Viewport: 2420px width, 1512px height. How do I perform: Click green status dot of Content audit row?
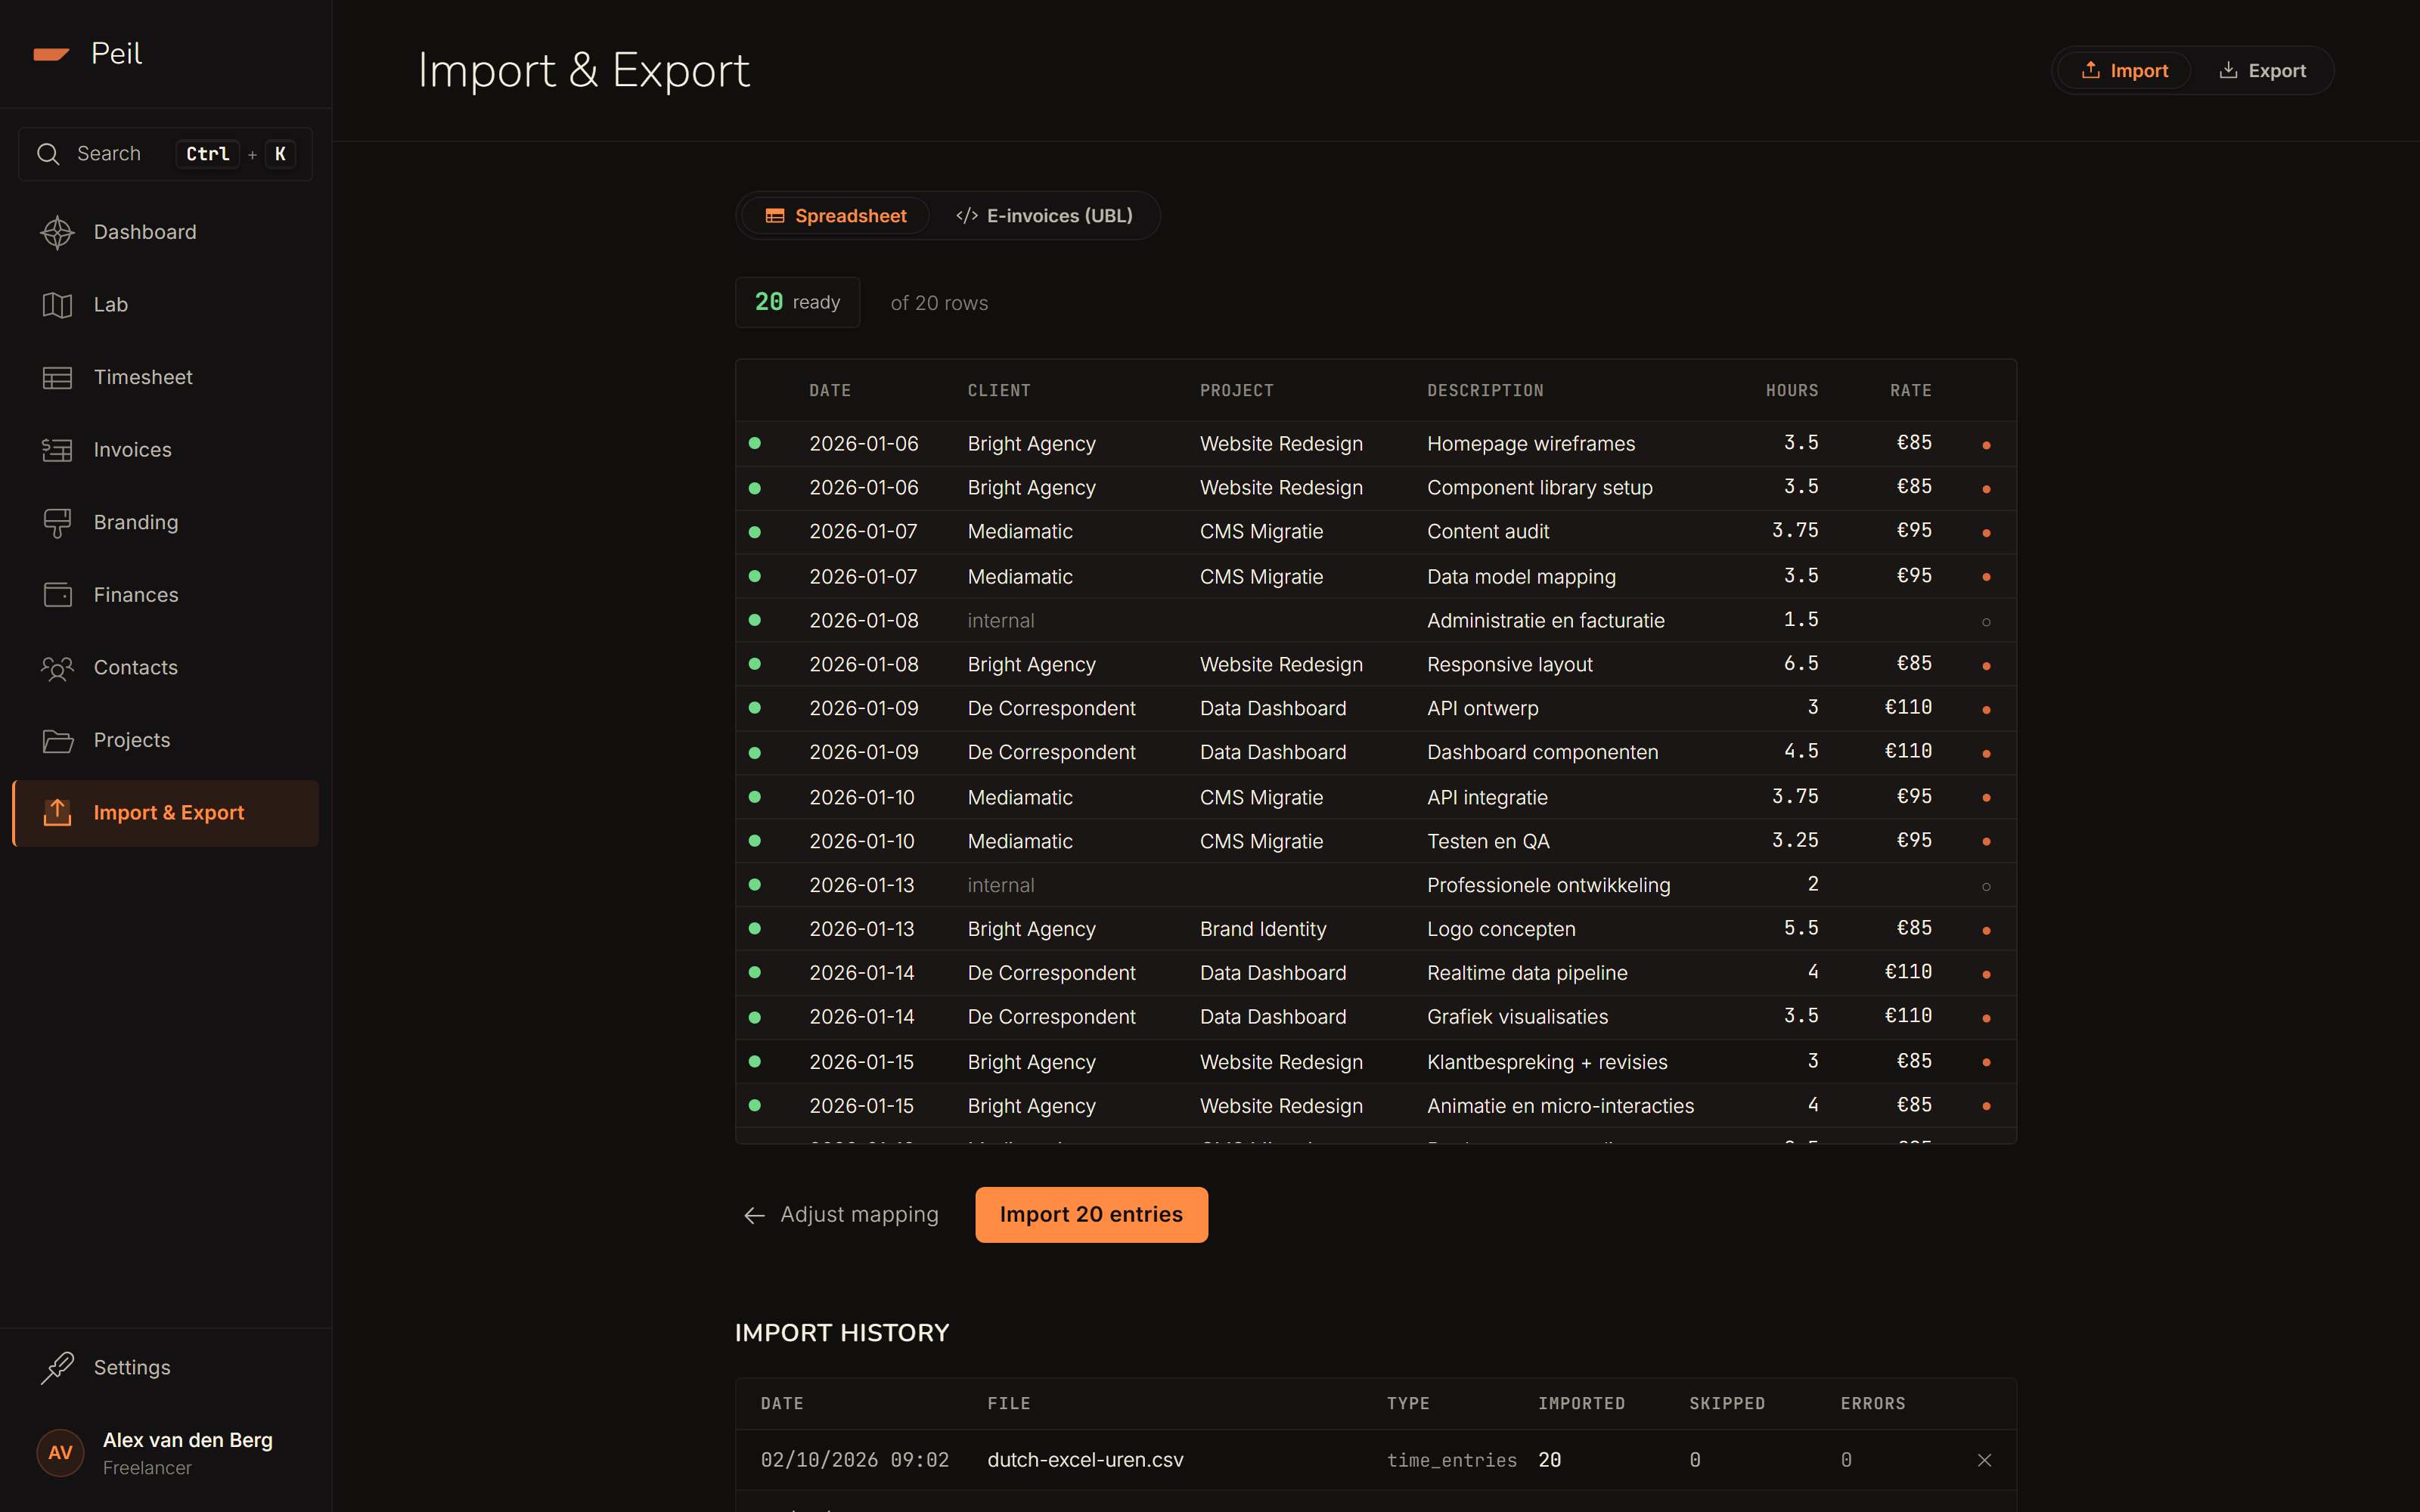click(755, 532)
